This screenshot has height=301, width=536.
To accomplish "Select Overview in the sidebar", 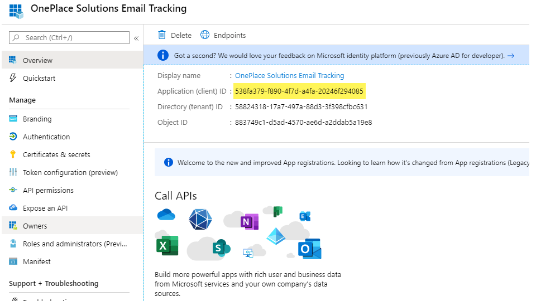I will pyautogui.click(x=37, y=60).
